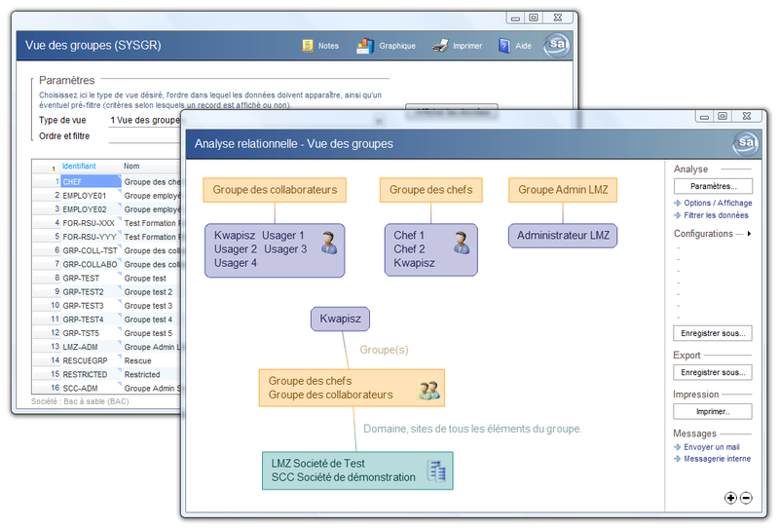This screenshot has width=779, height=528.
Task: Click the zoom in plus icon
Action: click(x=731, y=498)
